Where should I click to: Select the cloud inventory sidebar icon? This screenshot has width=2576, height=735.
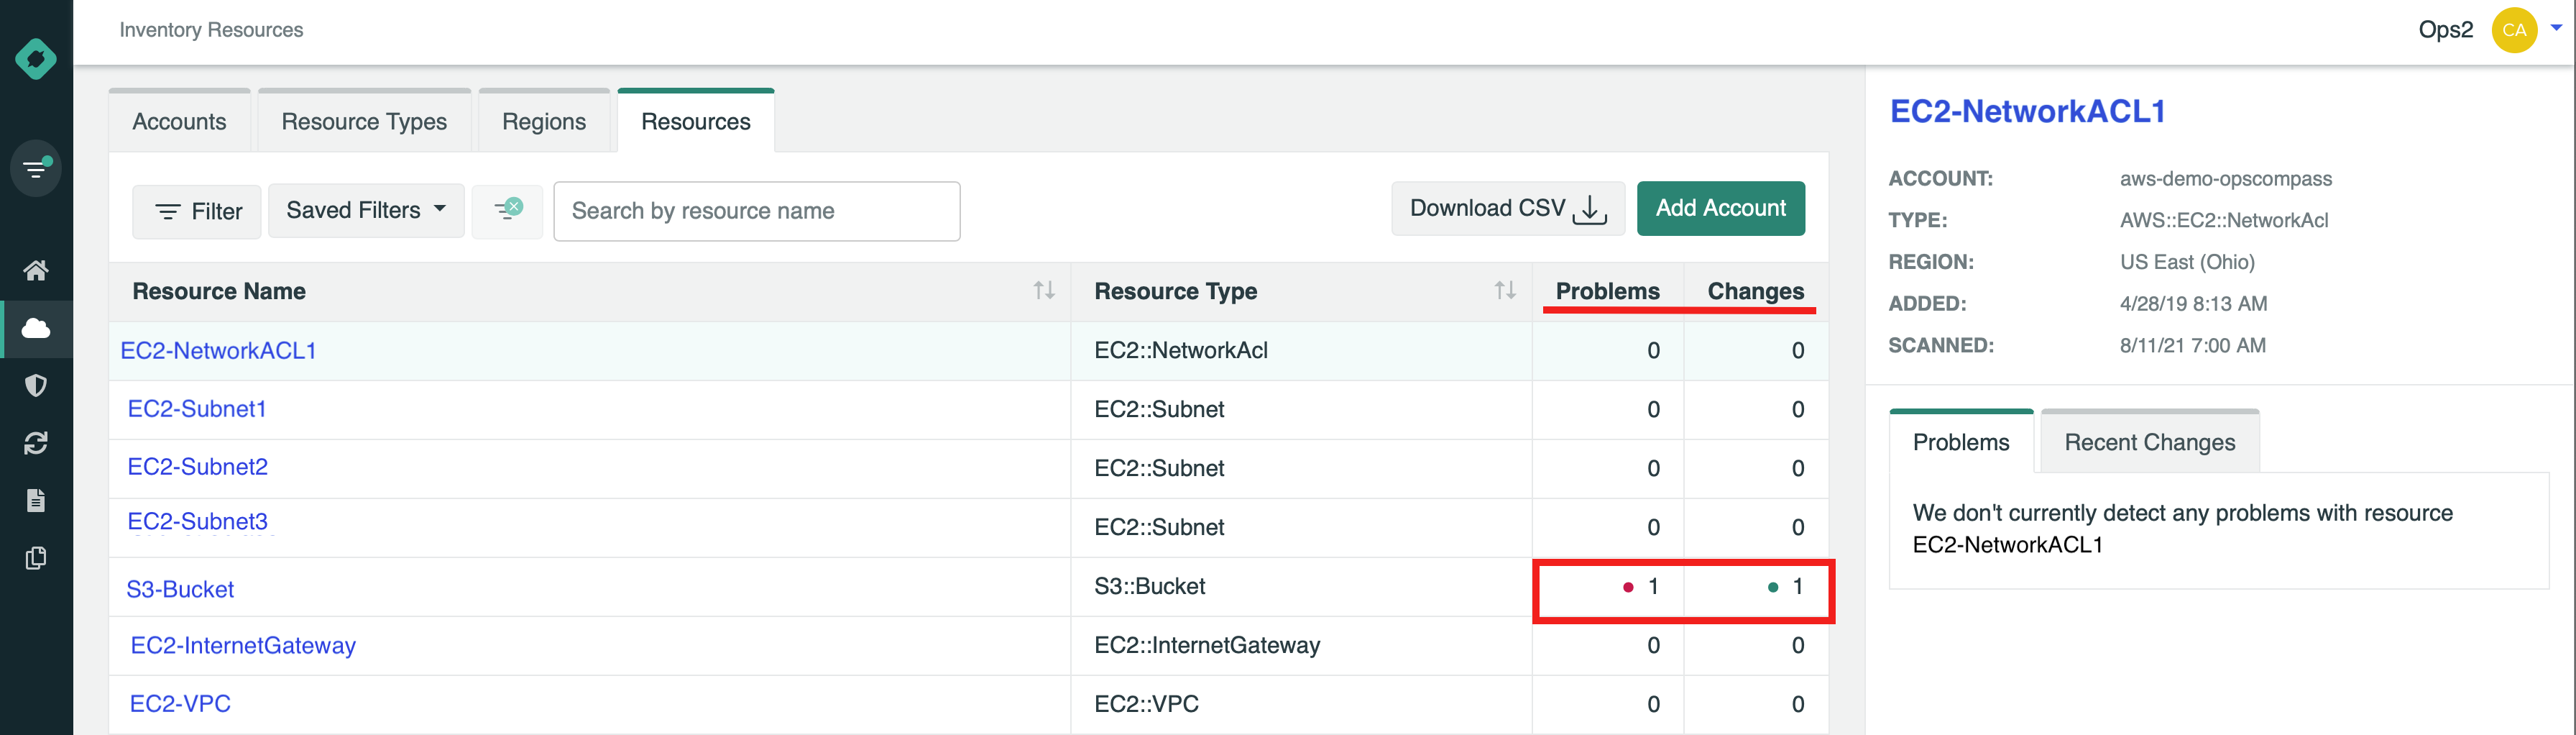[36, 328]
